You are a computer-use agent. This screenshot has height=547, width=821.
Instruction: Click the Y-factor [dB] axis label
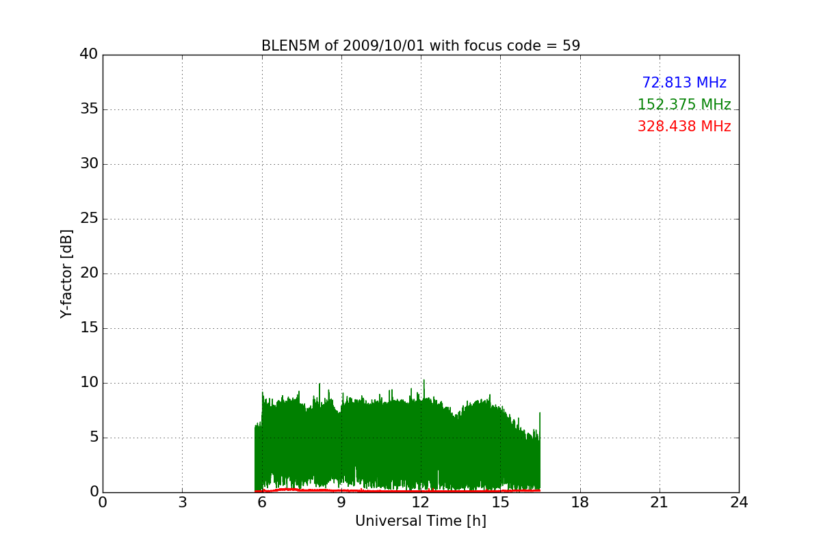tap(66, 273)
